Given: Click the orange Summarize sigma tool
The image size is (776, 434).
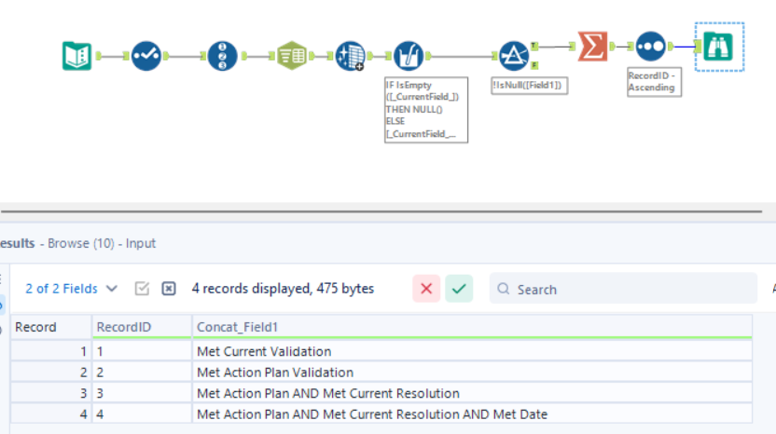Looking at the screenshot, I should (x=591, y=46).
